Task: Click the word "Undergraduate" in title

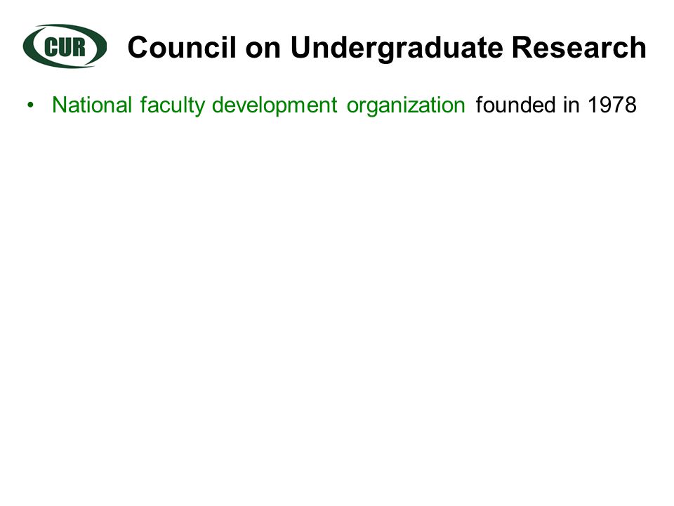Action: point(397,49)
